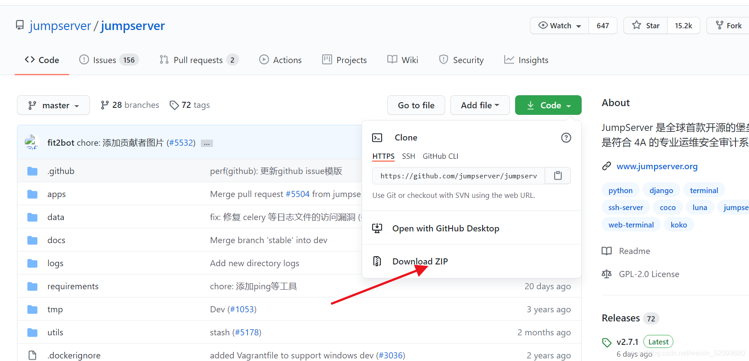Open the tmp folder icon

[x=32, y=309]
